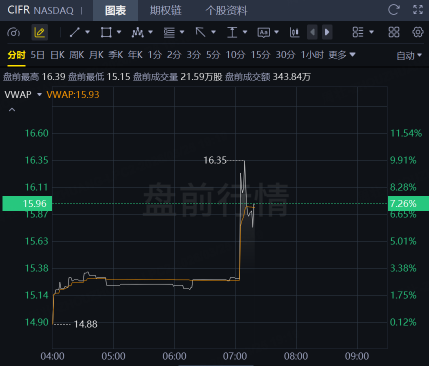The width and height of the screenshot is (429, 366).
Task: Select the text annotation tool
Action: [263, 32]
